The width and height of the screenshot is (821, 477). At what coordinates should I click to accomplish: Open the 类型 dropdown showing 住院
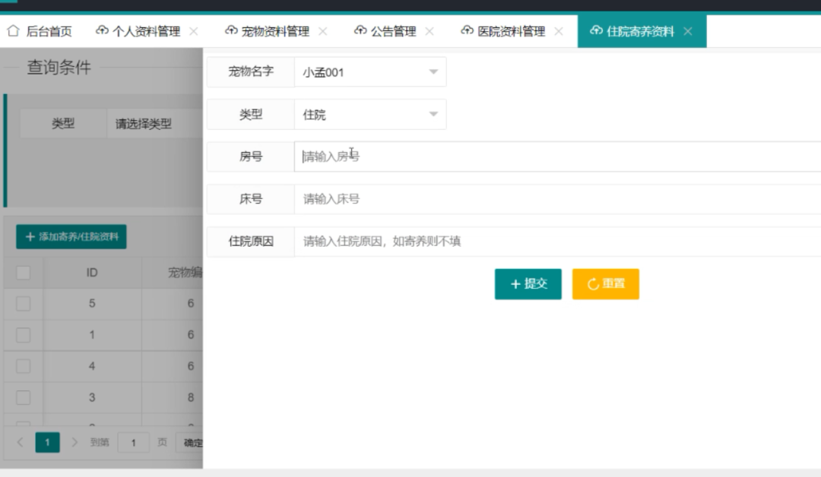tap(370, 114)
